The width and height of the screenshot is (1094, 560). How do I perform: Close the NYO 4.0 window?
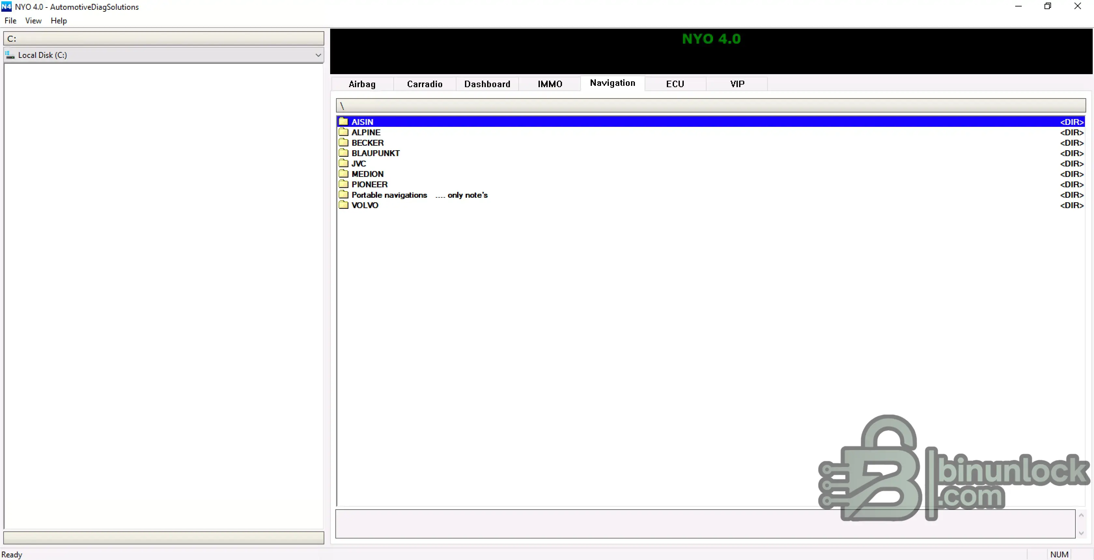[x=1077, y=7]
